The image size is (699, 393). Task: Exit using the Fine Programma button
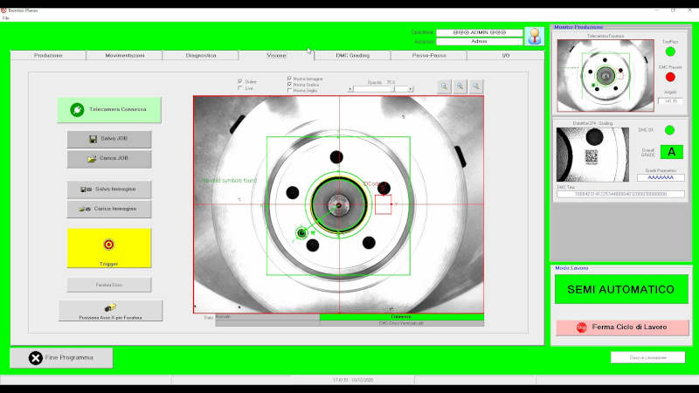(x=61, y=358)
